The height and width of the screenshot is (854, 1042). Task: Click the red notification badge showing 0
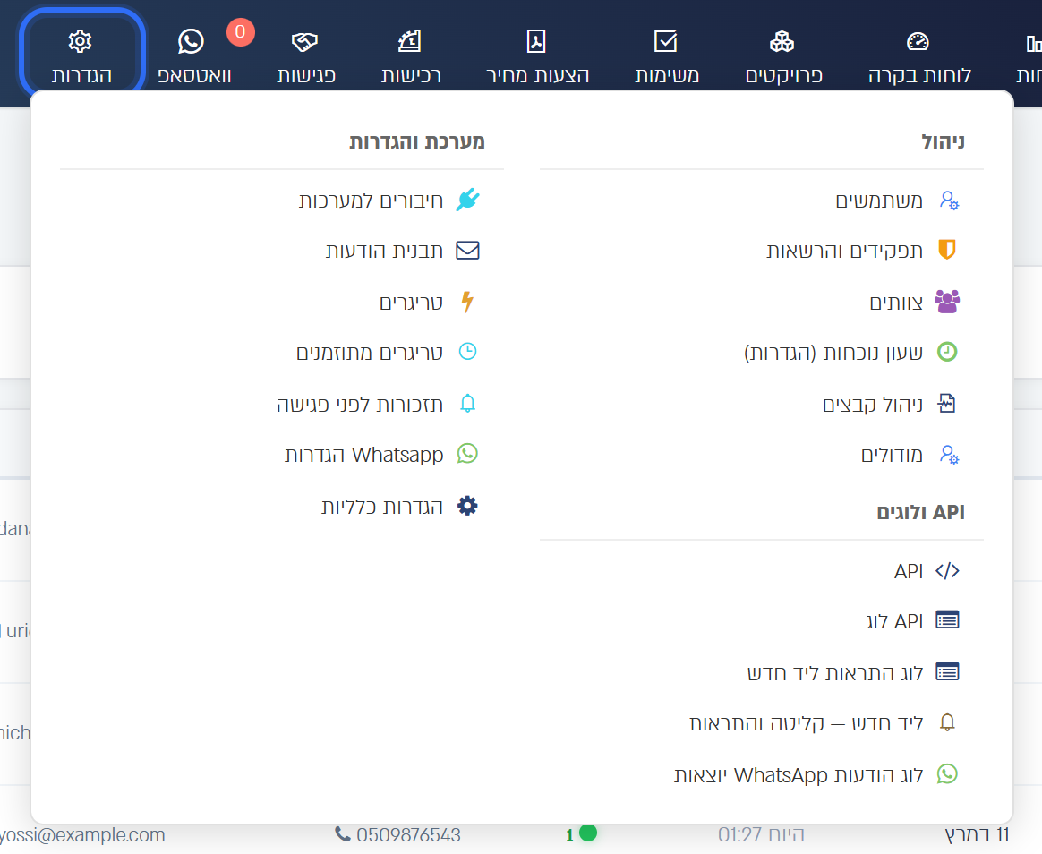pos(241,32)
